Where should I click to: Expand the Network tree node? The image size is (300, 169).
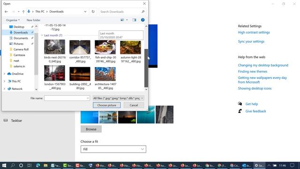pyautogui.click(x=4, y=89)
